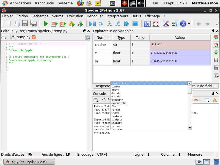Screen dimensions: 220x165
Task: Open the Fichier menu
Action: 8,16
